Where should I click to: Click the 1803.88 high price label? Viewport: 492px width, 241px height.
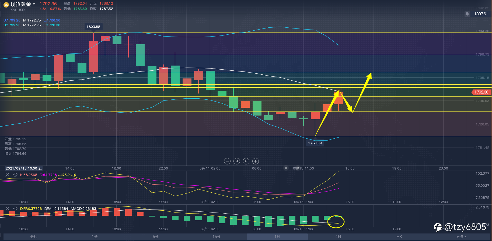pyautogui.click(x=93, y=27)
